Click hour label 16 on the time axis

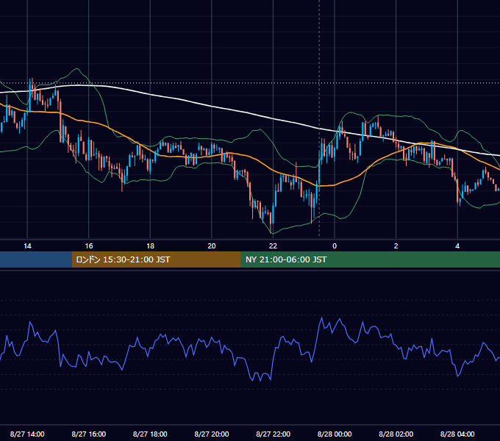click(89, 246)
